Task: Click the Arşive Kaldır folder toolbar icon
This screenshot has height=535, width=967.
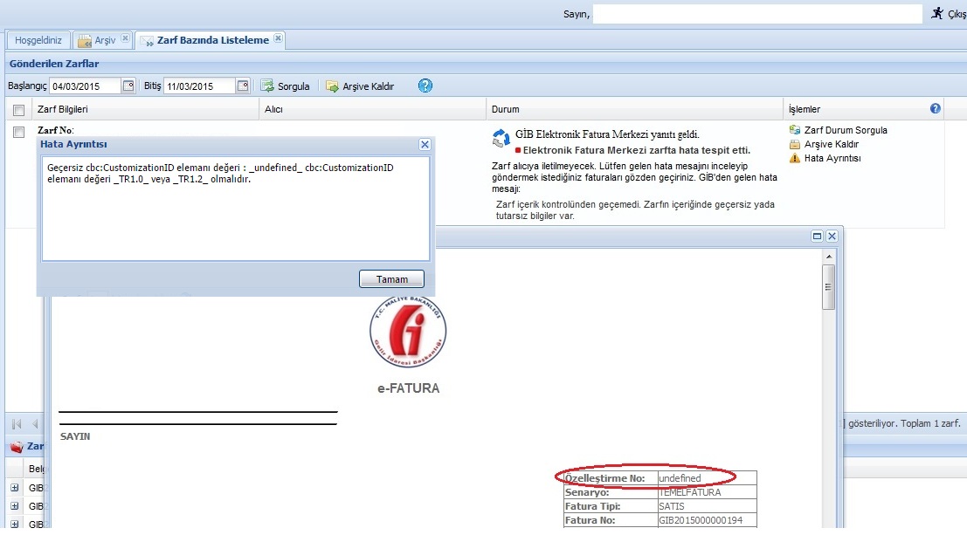Action: (332, 86)
